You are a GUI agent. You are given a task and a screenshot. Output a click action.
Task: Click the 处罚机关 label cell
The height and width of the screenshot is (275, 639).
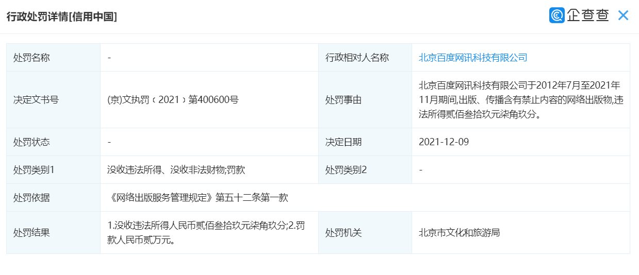(x=365, y=233)
